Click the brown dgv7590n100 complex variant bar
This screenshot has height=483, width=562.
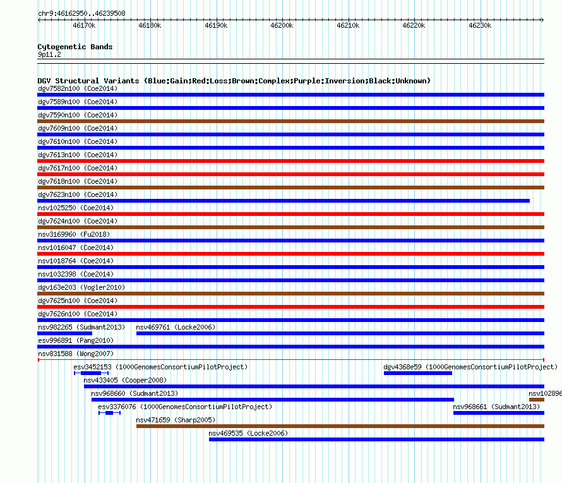290,121
